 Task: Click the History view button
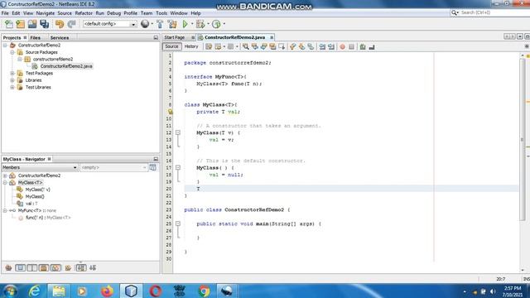pyautogui.click(x=191, y=46)
